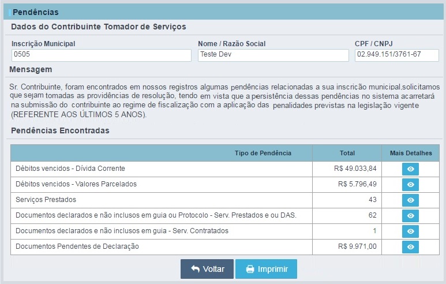Click the Pendências panel title bar
Image resolution: width=446 pixels, height=284 pixels.
223,12
